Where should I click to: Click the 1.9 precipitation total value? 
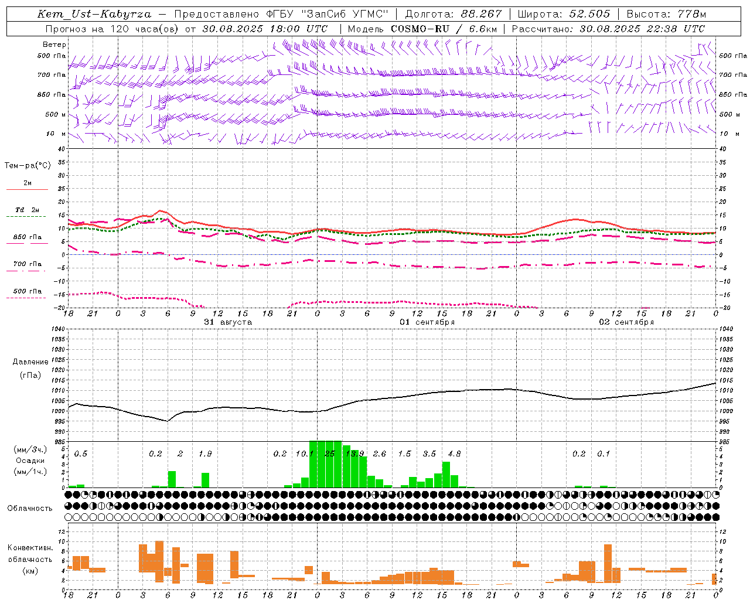[x=205, y=454]
